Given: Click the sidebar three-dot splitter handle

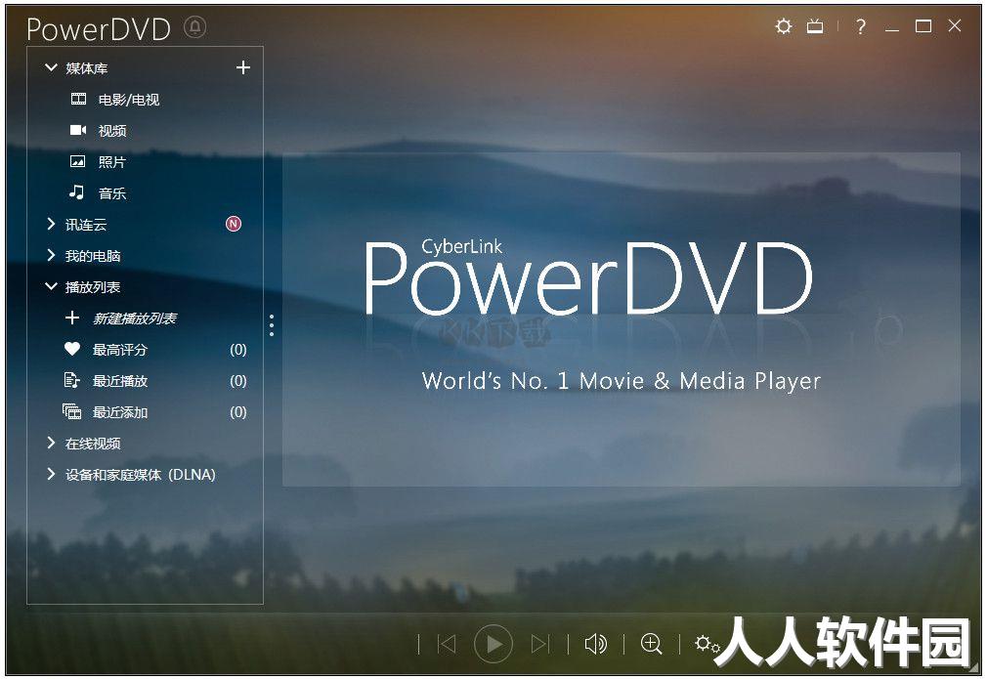Looking at the screenshot, I should click(x=272, y=325).
